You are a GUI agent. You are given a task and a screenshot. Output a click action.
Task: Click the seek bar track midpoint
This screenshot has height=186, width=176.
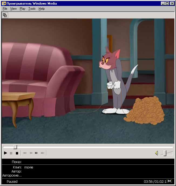tap(88, 147)
